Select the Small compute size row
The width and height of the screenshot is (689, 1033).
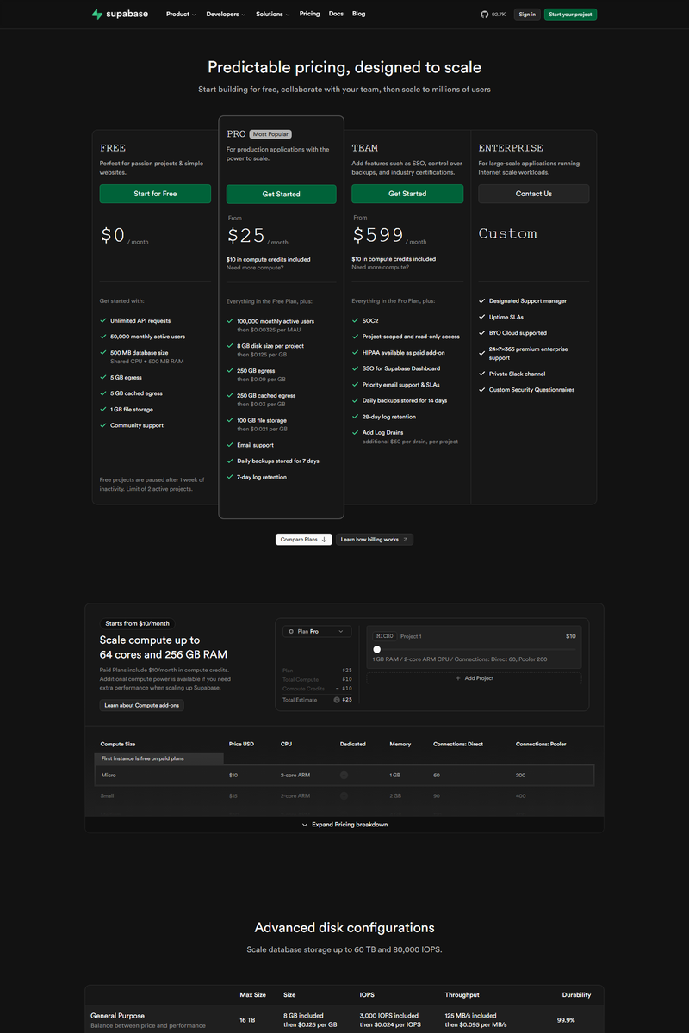[344, 795]
